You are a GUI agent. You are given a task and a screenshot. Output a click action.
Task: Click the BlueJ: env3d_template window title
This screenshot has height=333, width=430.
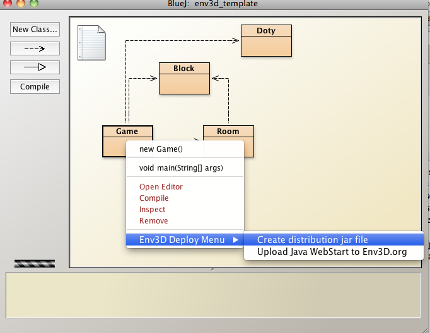(213, 4)
